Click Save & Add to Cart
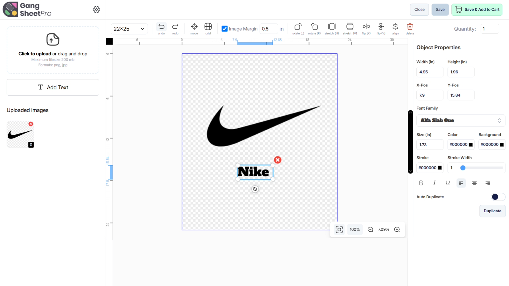The width and height of the screenshot is (509, 286). pyautogui.click(x=477, y=10)
